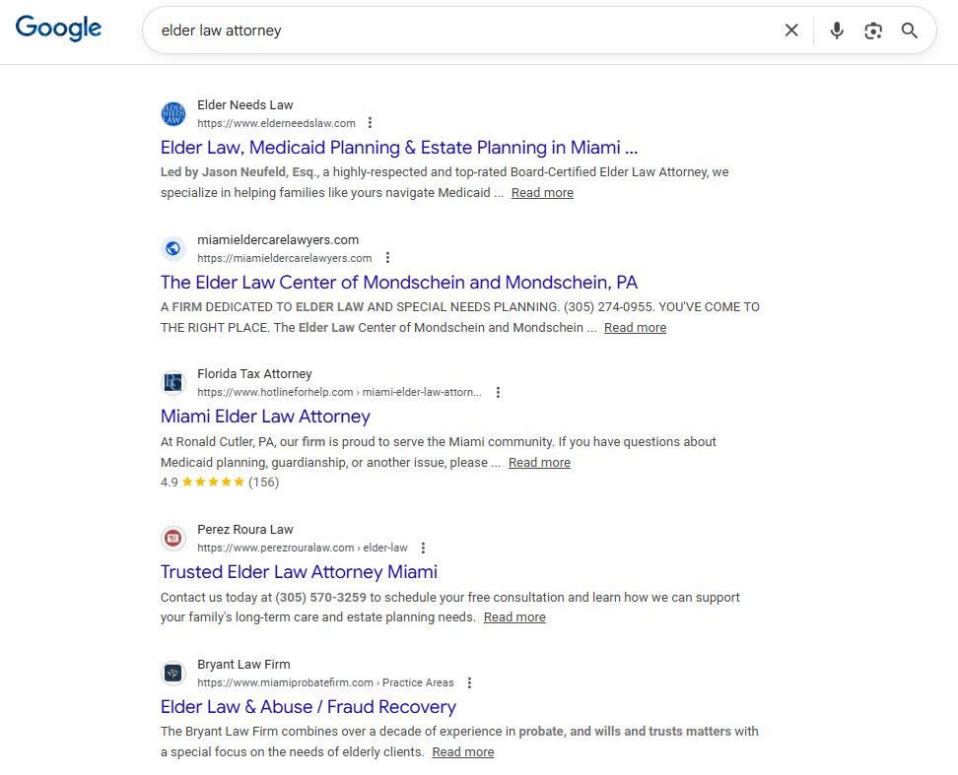Image resolution: width=958 pixels, height=775 pixels.
Task: Open more options for Perez Roura Law result
Action: tap(423, 548)
